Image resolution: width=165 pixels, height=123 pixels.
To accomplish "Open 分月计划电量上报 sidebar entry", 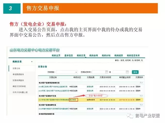I will click(20, 92).
